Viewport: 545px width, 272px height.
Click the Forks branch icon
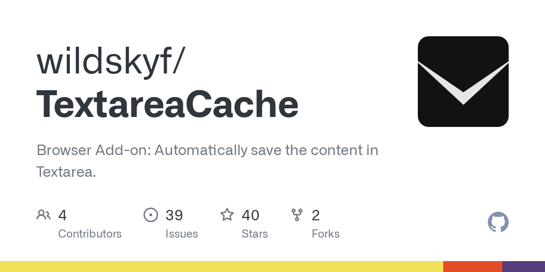[x=297, y=215]
